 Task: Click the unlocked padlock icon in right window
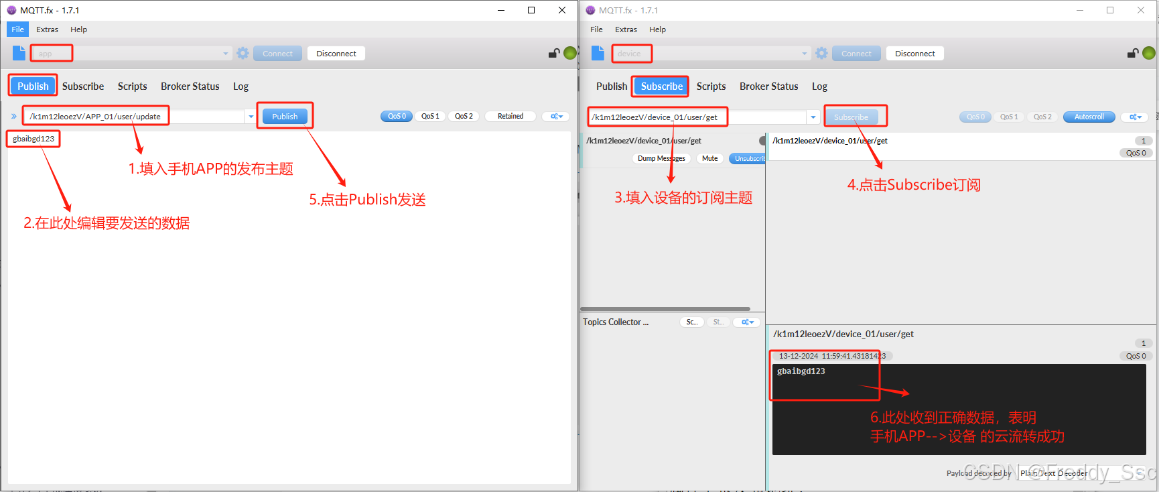pyautogui.click(x=1133, y=53)
